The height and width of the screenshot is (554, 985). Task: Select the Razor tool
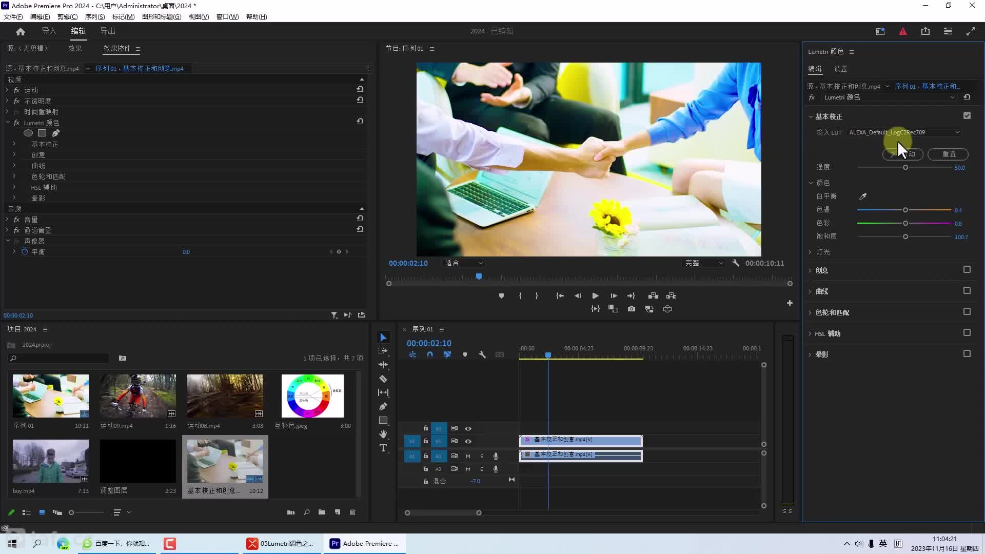click(x=383, y=379)
